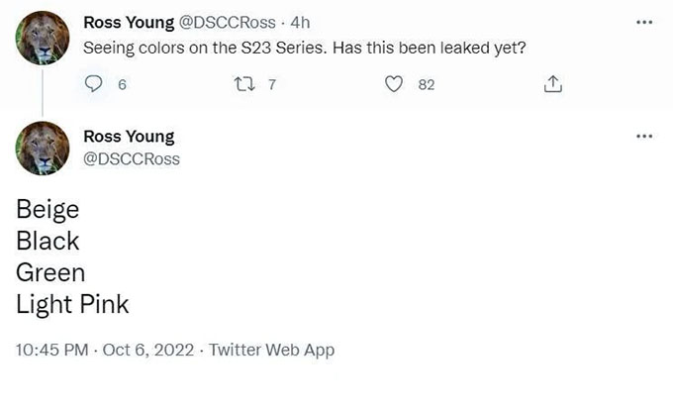Open the 4h timestamp link

pos(301,22)
